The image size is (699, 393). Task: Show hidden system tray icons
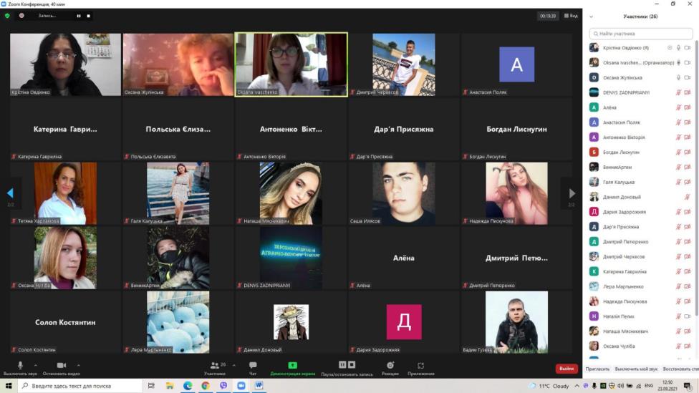577,386
